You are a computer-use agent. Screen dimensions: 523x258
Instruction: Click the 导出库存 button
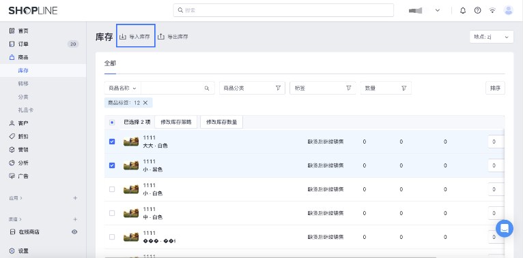[173, 37]
